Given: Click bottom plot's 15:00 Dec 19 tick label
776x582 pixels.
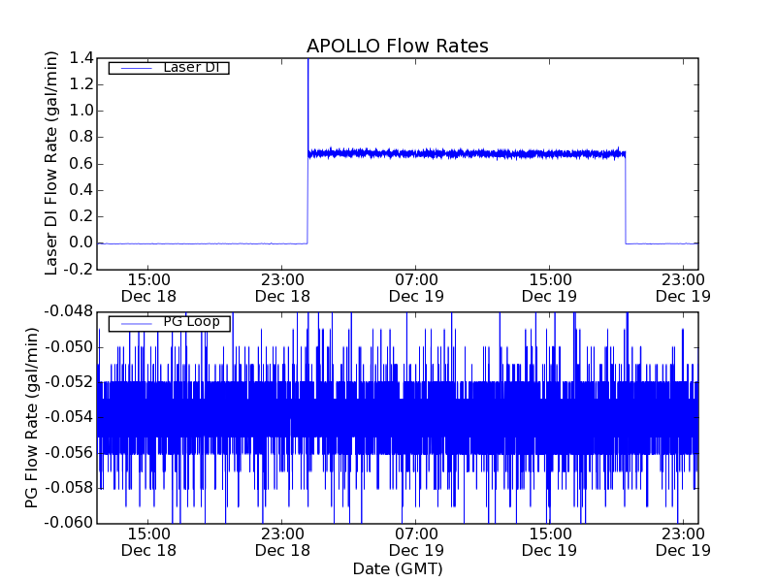Looking at the screenshot, I should point(550,542).
